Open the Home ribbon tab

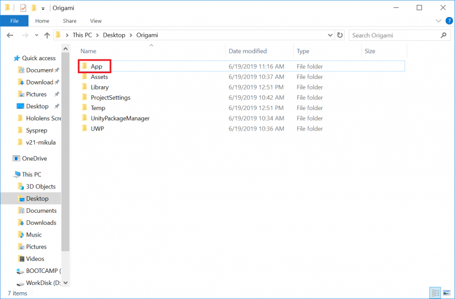point(42,21)
